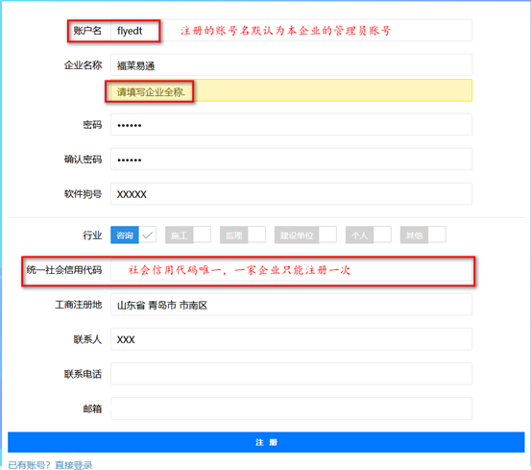The height and width of the screenshot is (470, 531).
Task: Focus the 软件狗号 input field
Action: [291, 193]
